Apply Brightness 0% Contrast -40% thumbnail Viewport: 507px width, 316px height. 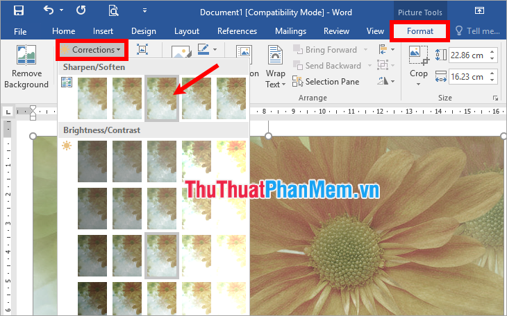tap(162, 161)
